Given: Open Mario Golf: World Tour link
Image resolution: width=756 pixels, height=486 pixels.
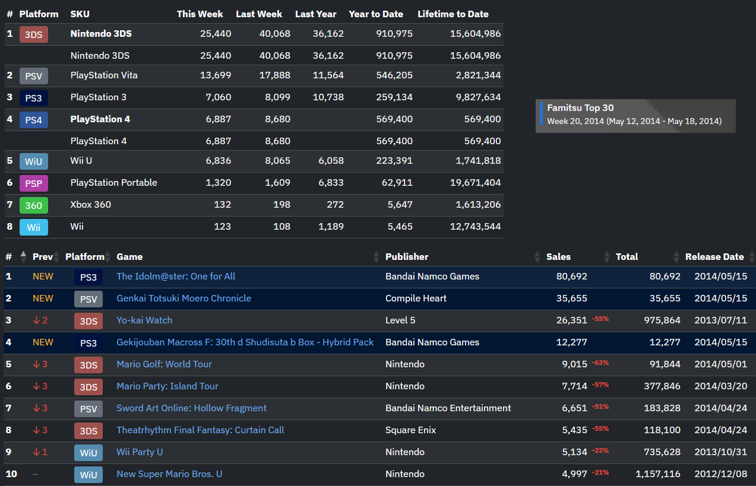Looking at the screenshot, I should (164, 364).
